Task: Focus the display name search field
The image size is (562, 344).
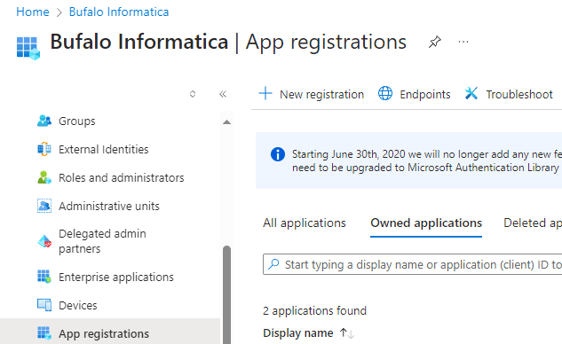Action: click(x=412, y=264)
